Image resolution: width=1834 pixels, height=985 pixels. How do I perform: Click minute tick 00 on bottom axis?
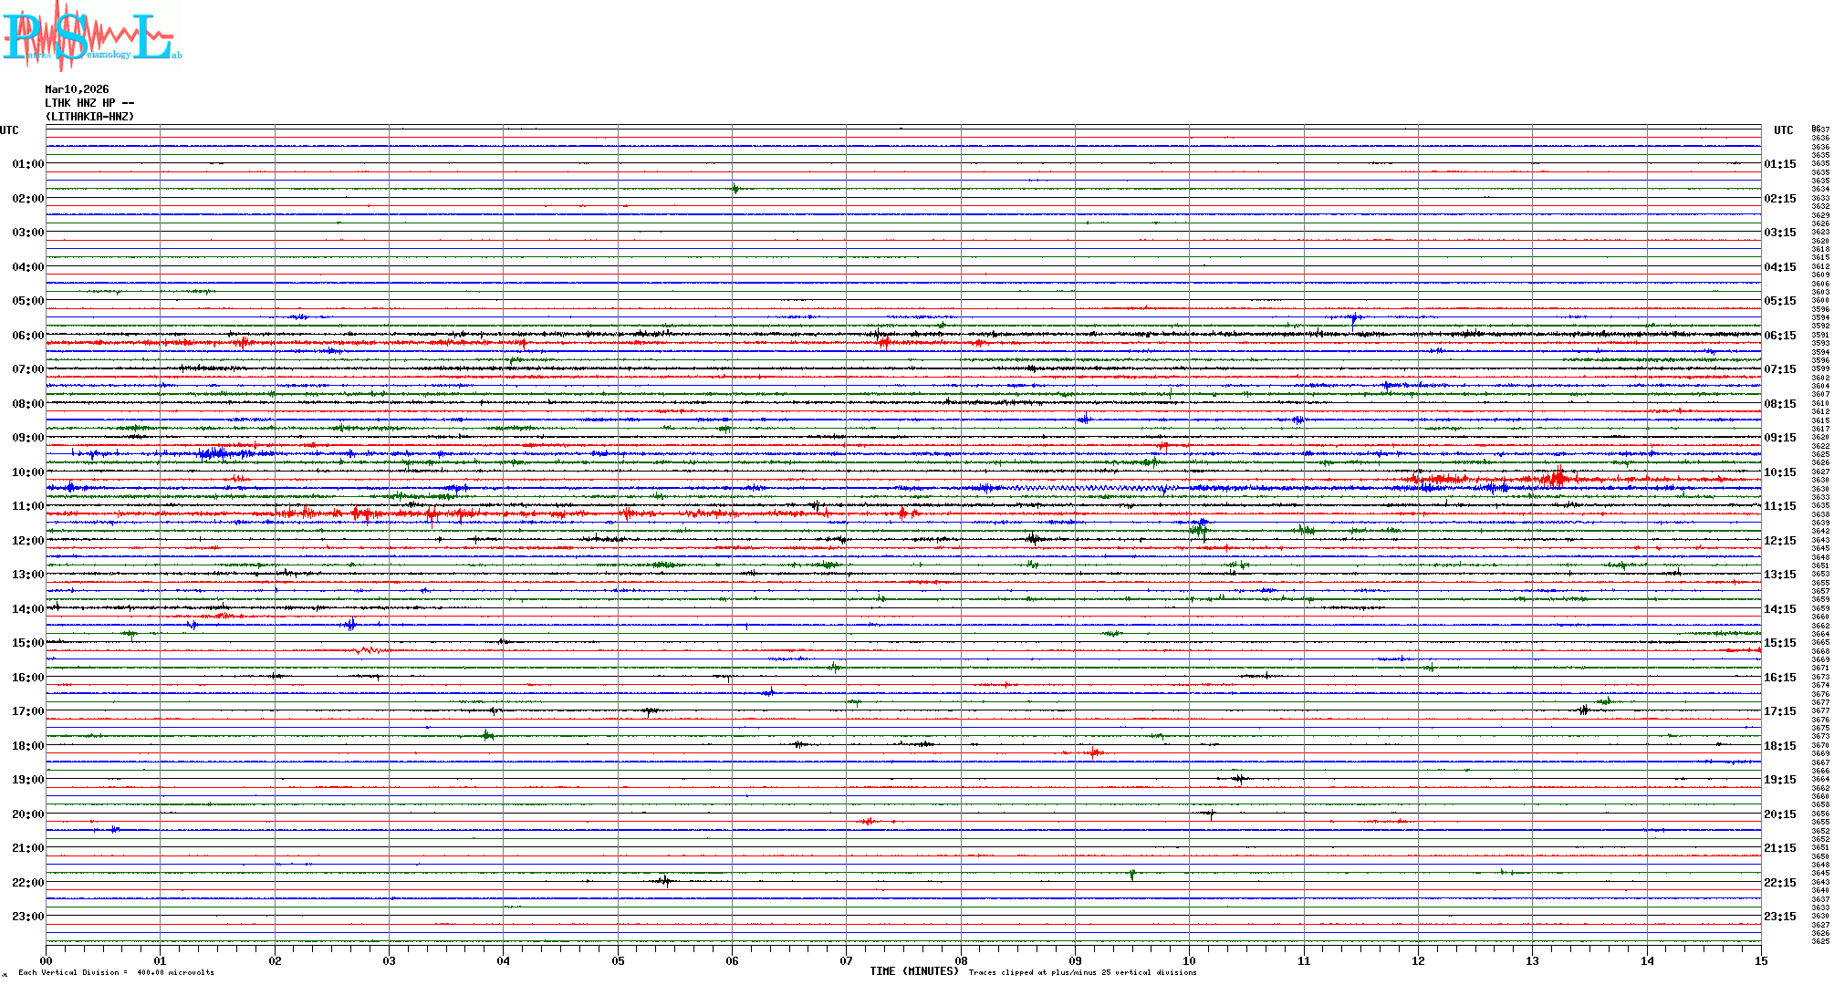pyautogui.click(x=47, y=960)
